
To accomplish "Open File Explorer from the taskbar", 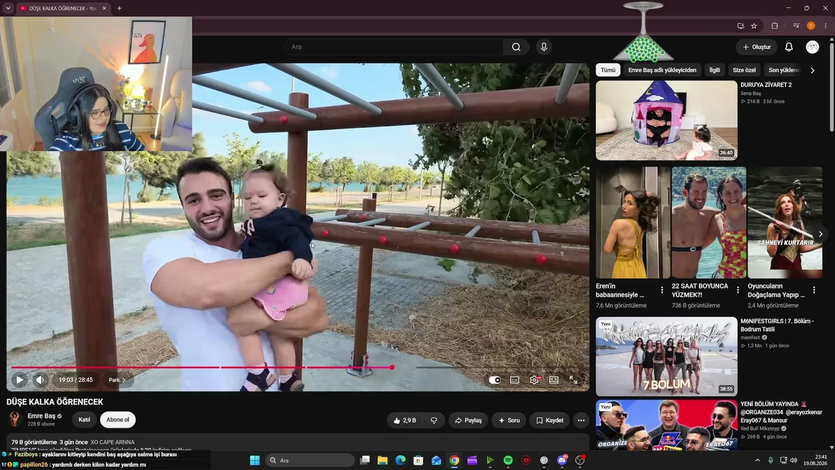I will click(x=382, y=460).
